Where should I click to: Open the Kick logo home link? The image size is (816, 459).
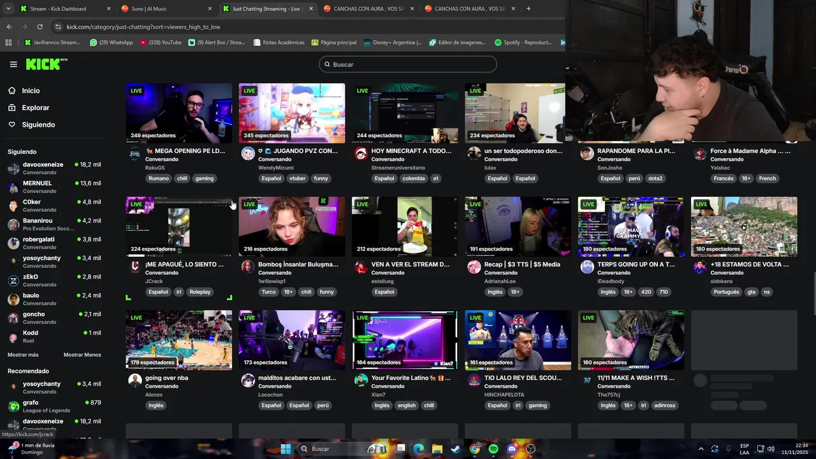46,64
